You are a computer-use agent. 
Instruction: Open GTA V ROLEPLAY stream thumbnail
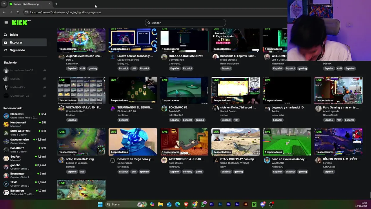[x=235, y=142]
